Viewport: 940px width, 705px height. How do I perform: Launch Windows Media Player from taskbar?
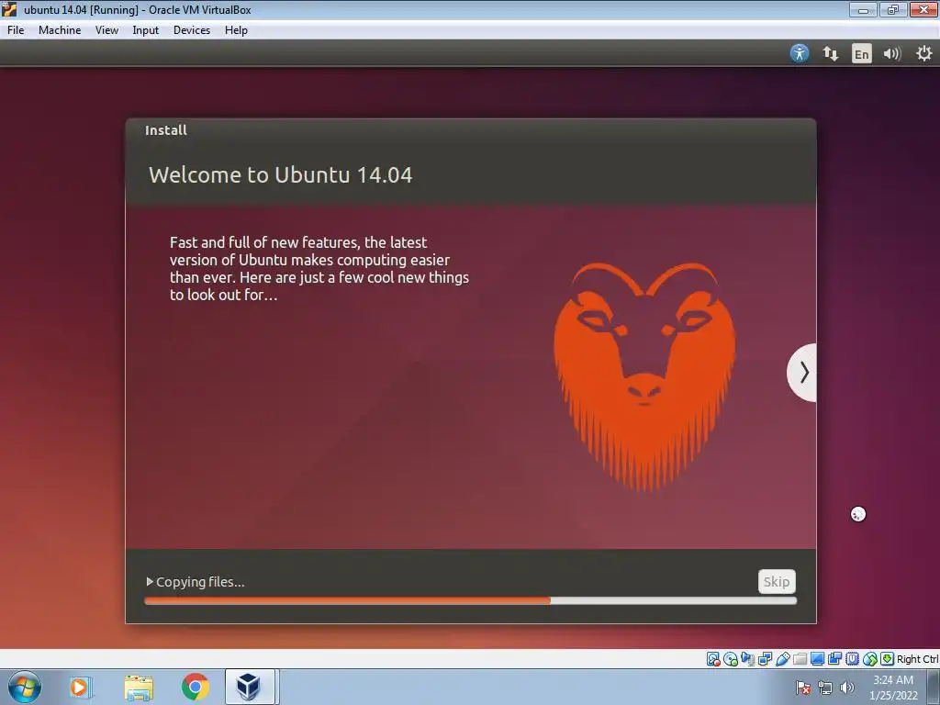81,687
